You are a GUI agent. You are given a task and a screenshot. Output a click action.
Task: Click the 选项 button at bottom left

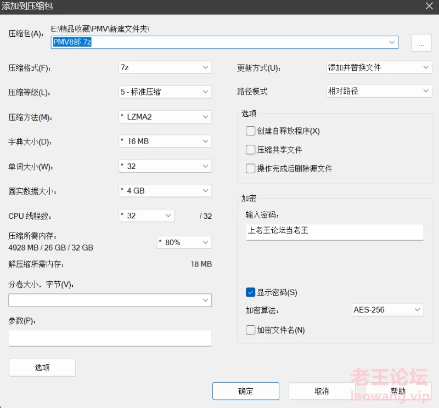(x=42, y=367)
